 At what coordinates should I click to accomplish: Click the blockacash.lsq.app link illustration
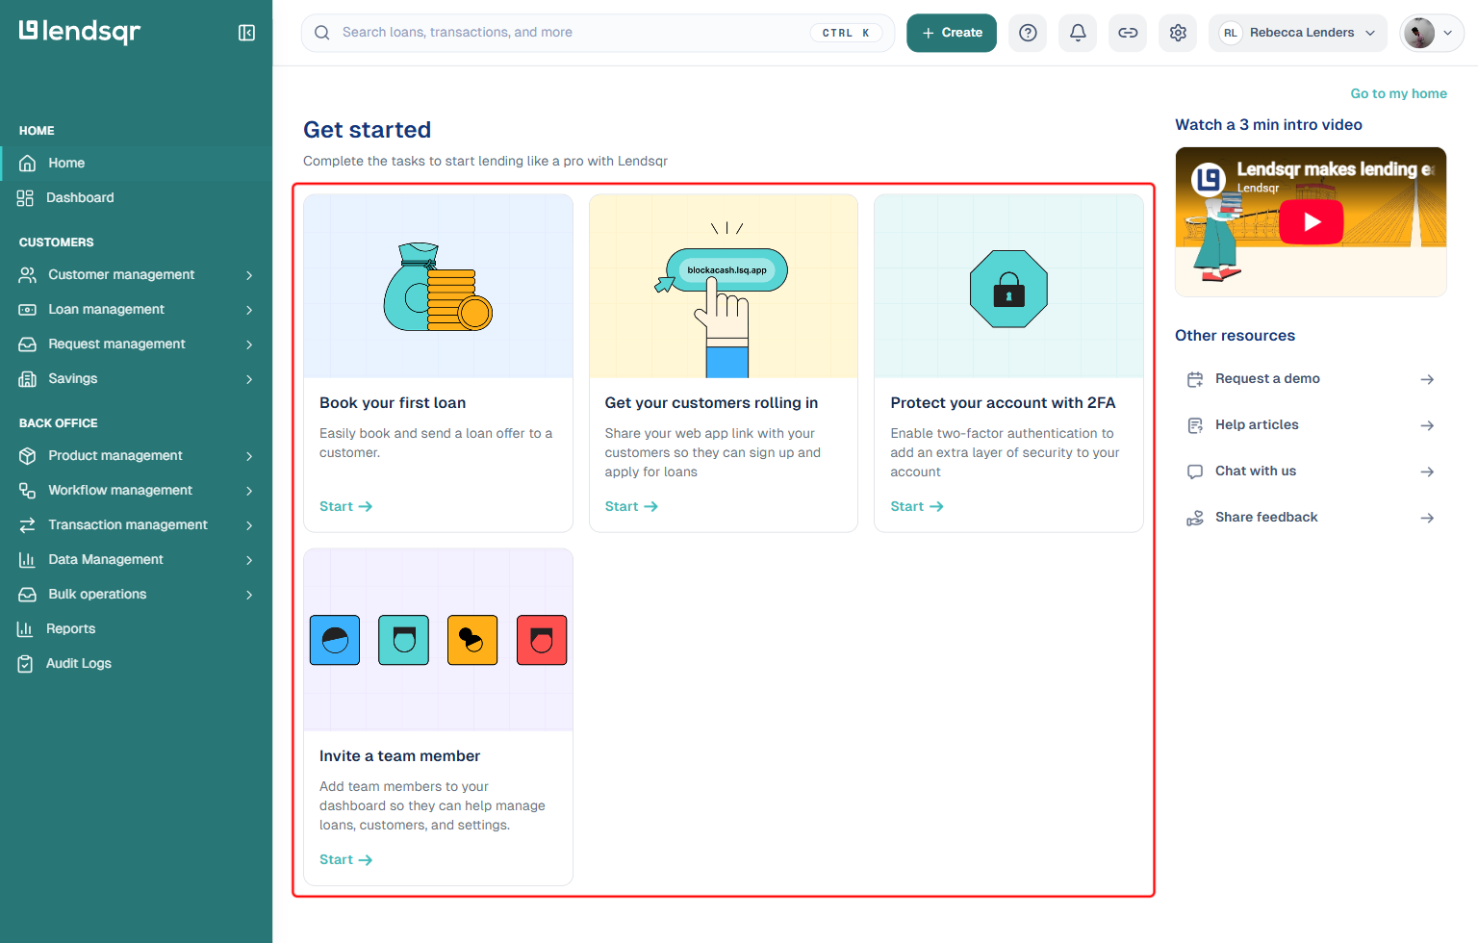pos(726,270)
